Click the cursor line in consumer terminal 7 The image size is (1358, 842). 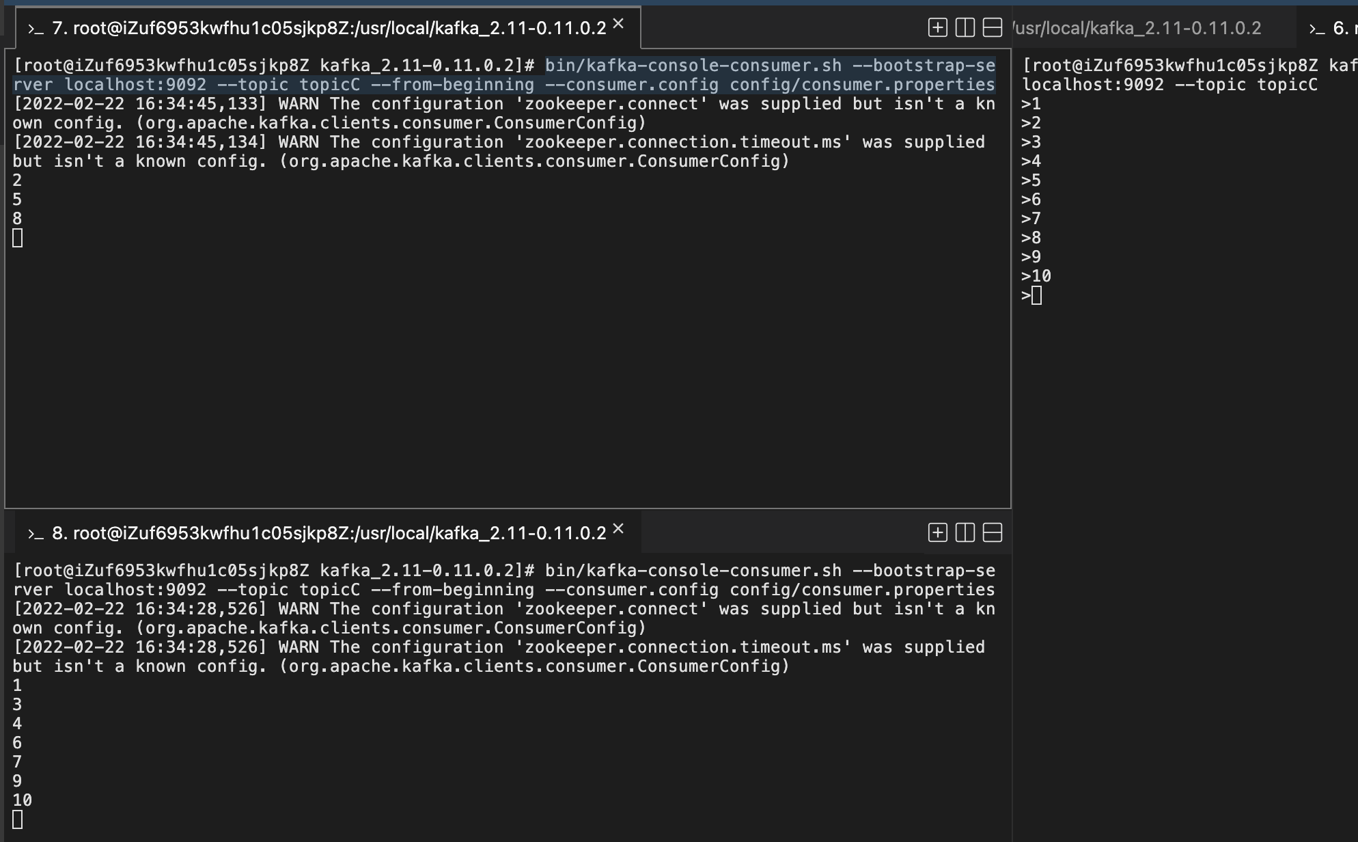tap(17, 238)
